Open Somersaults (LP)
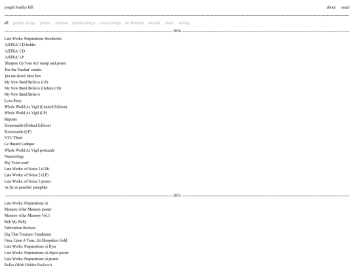 pyautogui.click(x=18, y=131)
